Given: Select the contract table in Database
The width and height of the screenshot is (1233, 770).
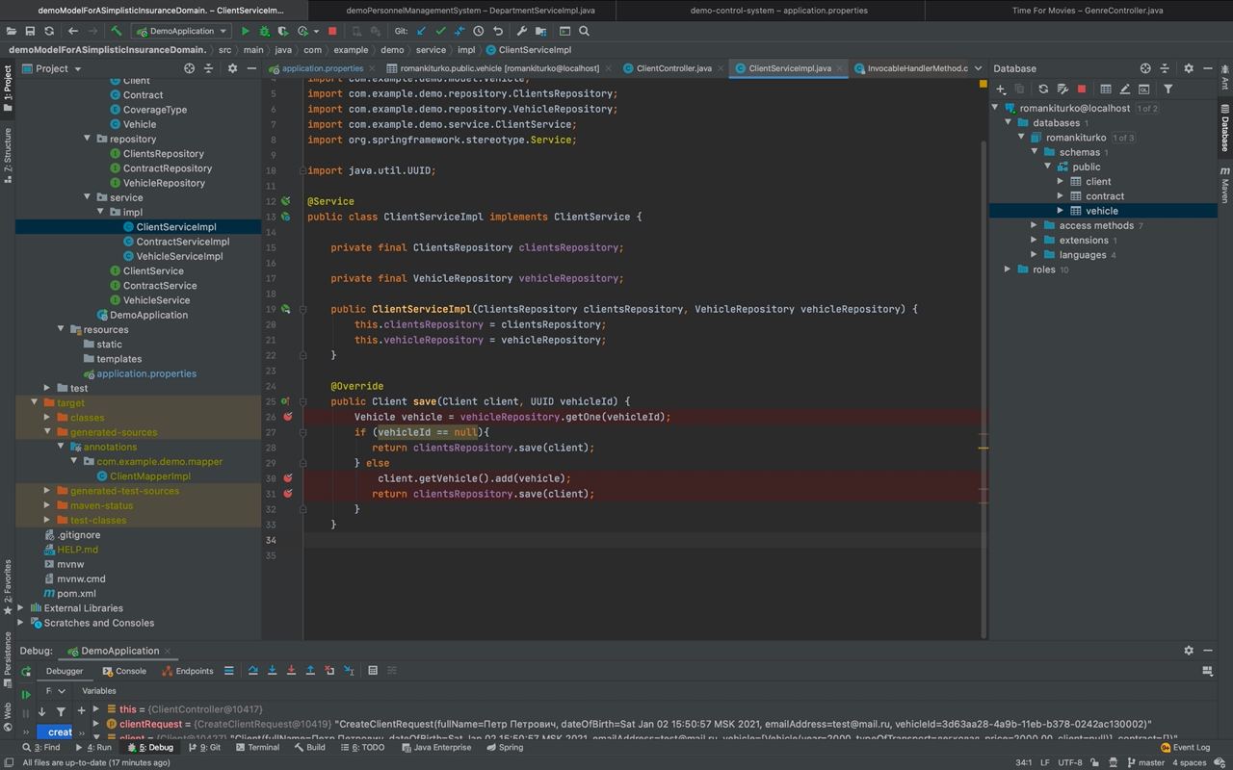Looking at the screenshot, I should [x=1105, y=196].
